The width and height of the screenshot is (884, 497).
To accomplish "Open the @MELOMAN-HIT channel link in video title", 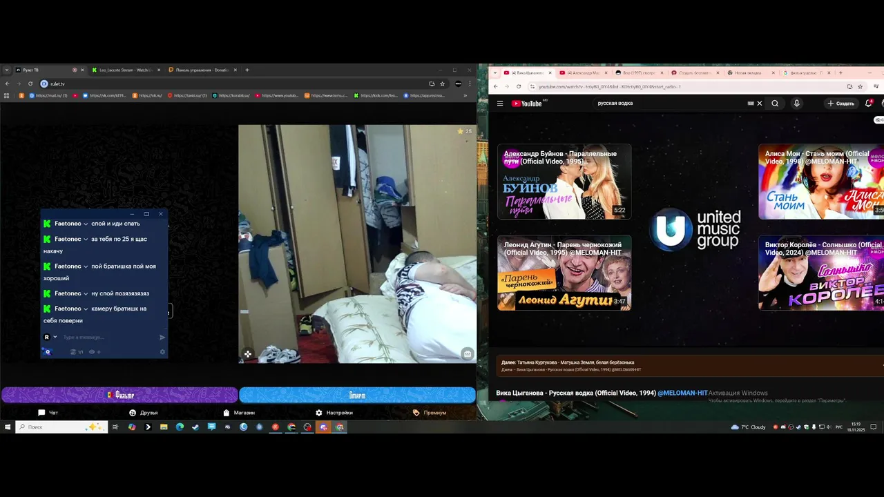I will (x=682, y=393).
